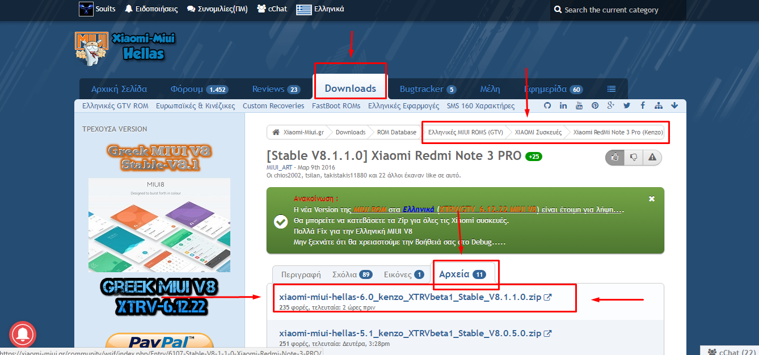The width and height of the screenshot is (759, 355).
Task: Open Ευρωπαϊκές & Κινέζικες submenu link
Action: pyautogui.click(x=195, y=105)
